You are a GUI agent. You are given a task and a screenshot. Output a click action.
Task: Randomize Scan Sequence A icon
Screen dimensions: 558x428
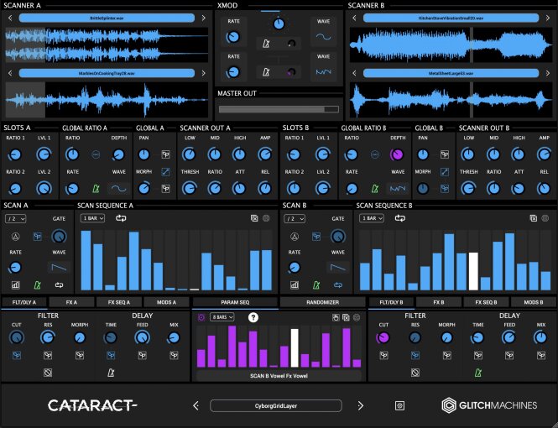(266, 218)
